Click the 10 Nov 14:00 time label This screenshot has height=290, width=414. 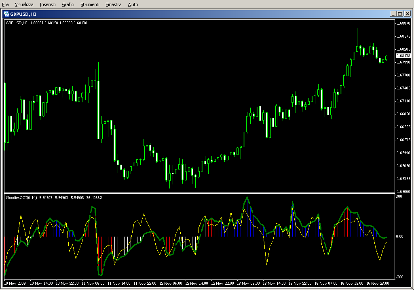pos(41,284)
